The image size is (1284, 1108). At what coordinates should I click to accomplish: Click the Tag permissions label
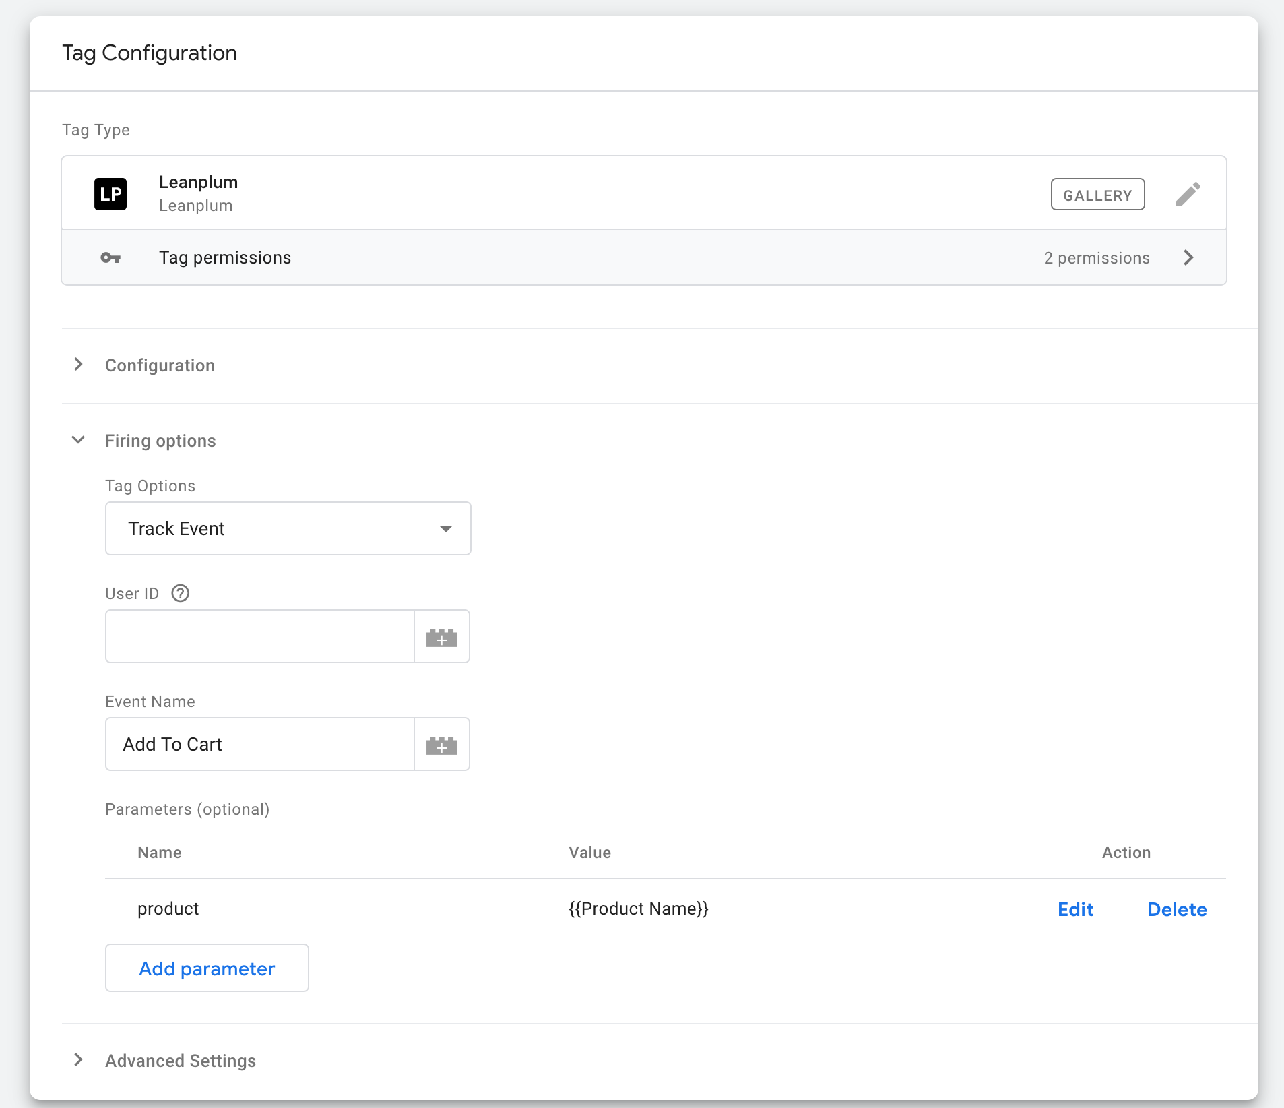225,257
